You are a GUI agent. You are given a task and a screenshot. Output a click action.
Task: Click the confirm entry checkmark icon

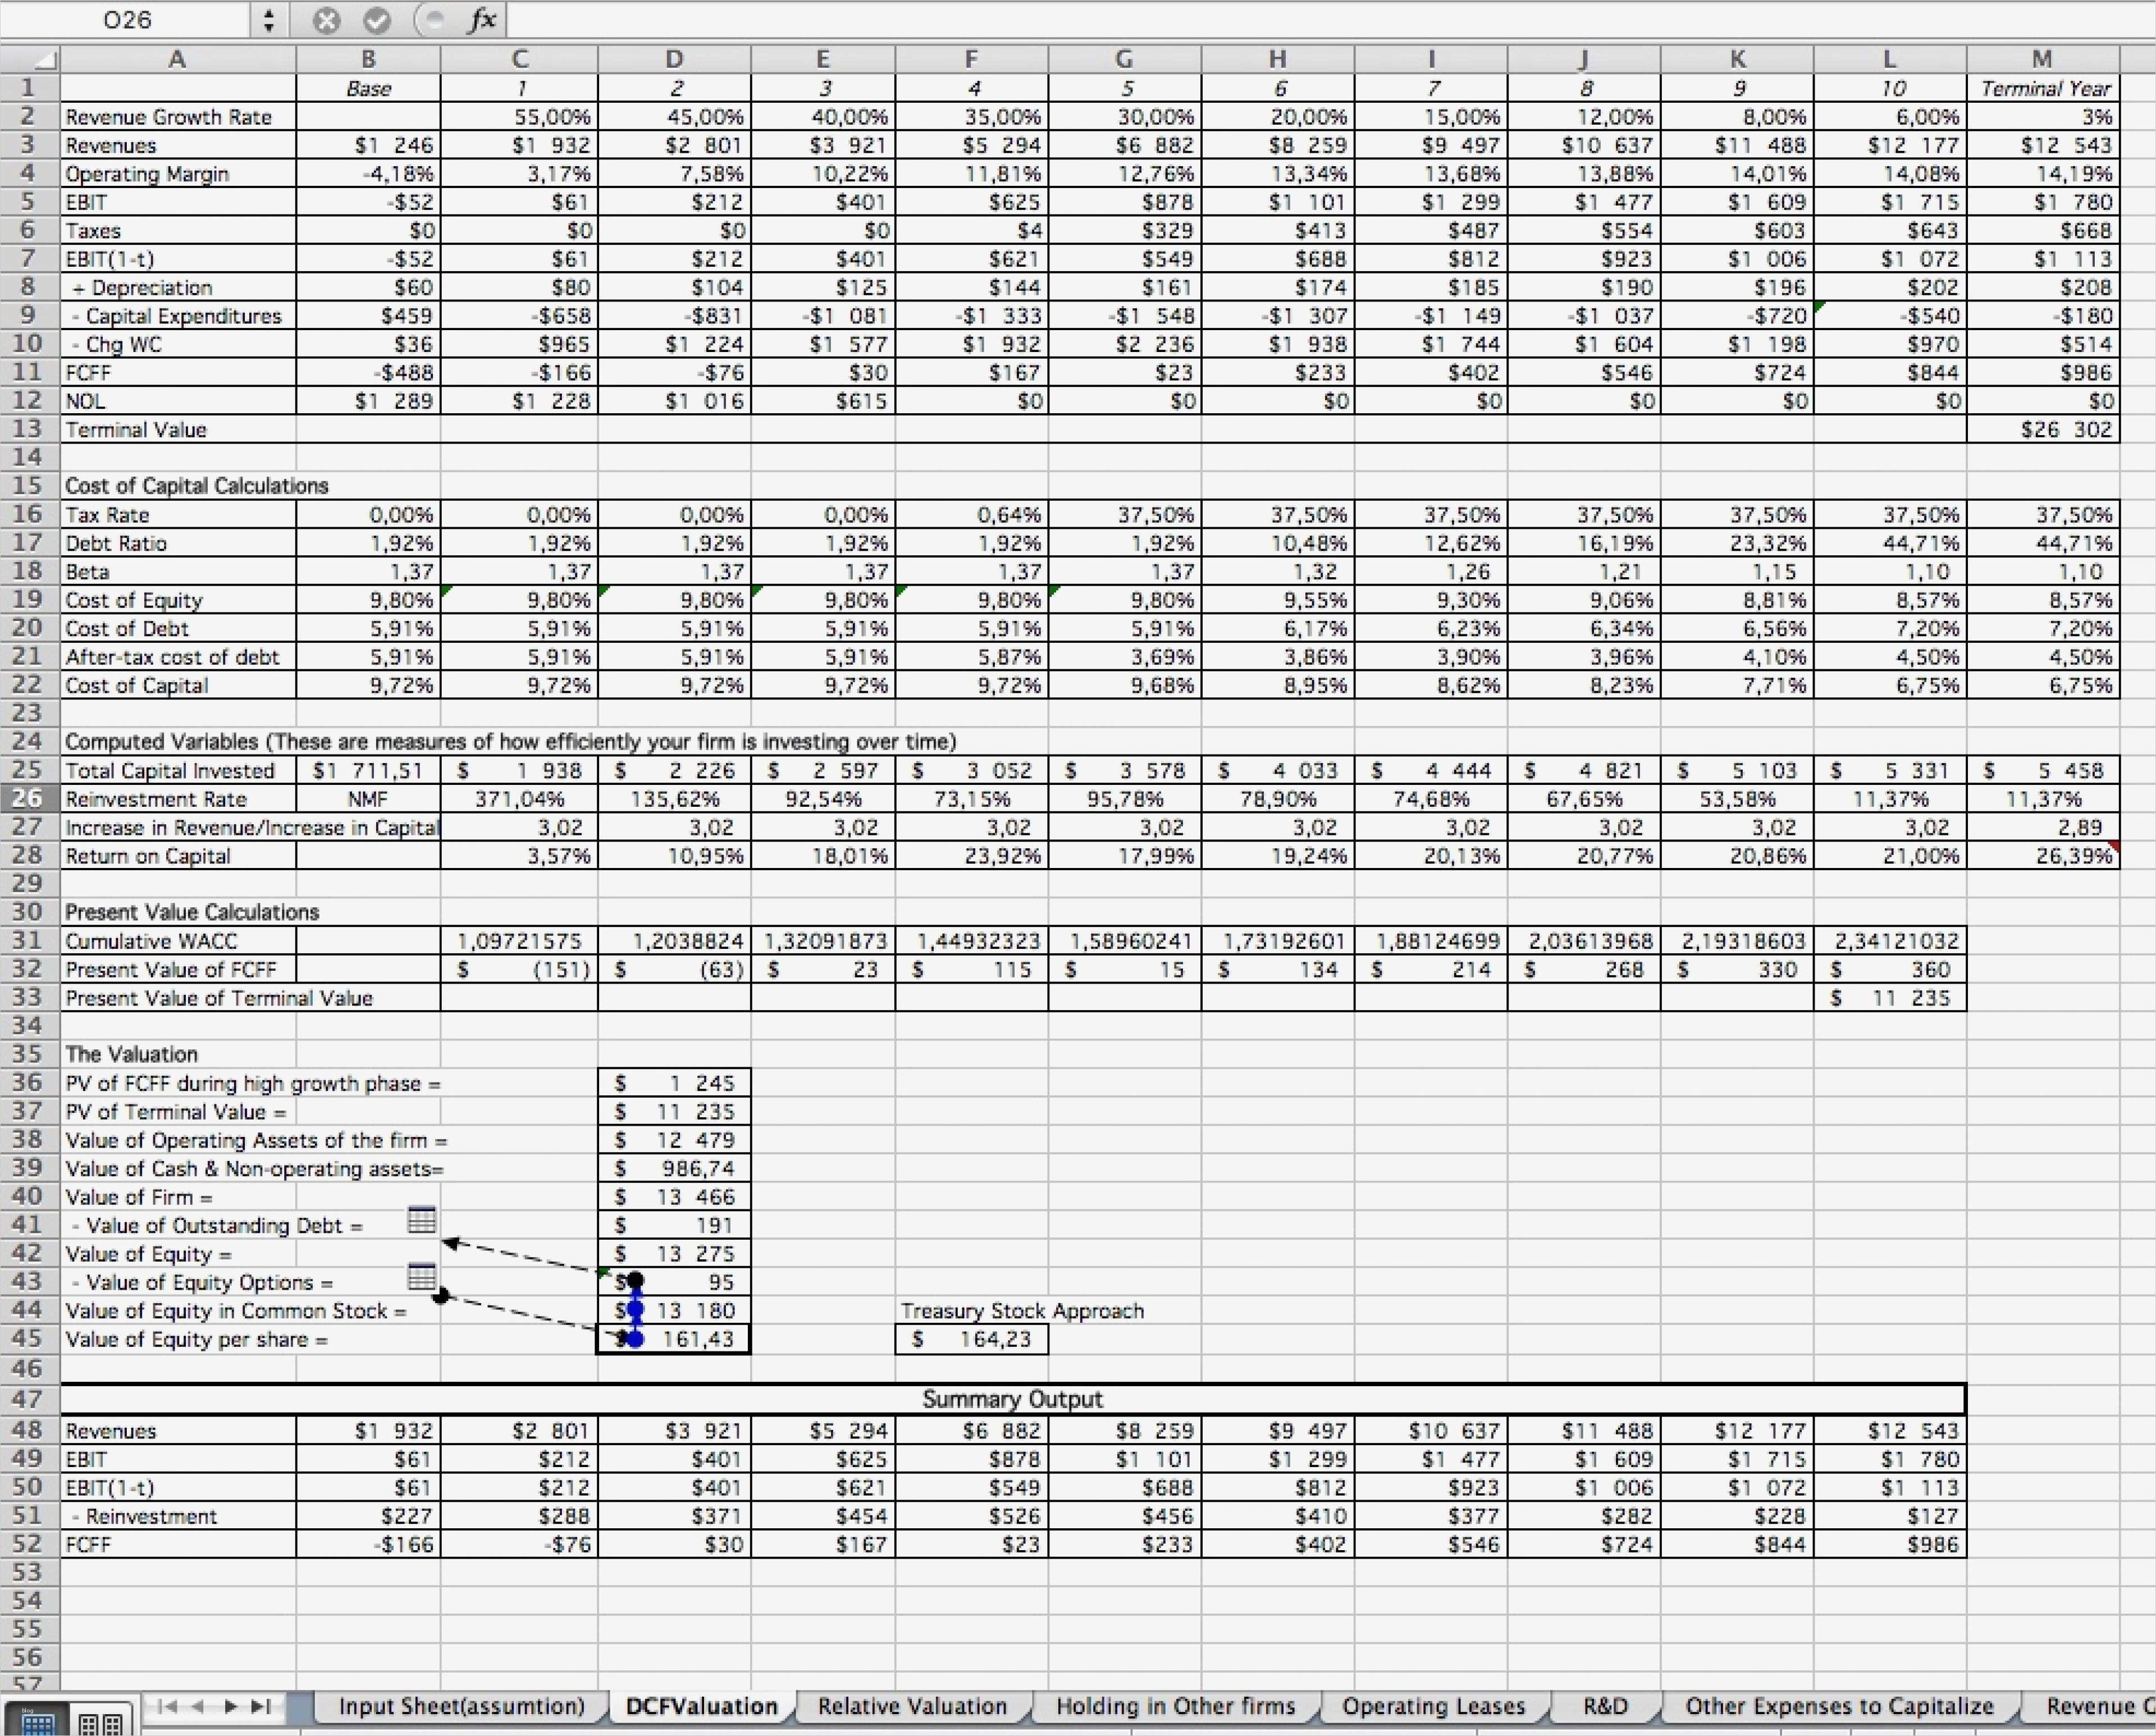(377, 21)
